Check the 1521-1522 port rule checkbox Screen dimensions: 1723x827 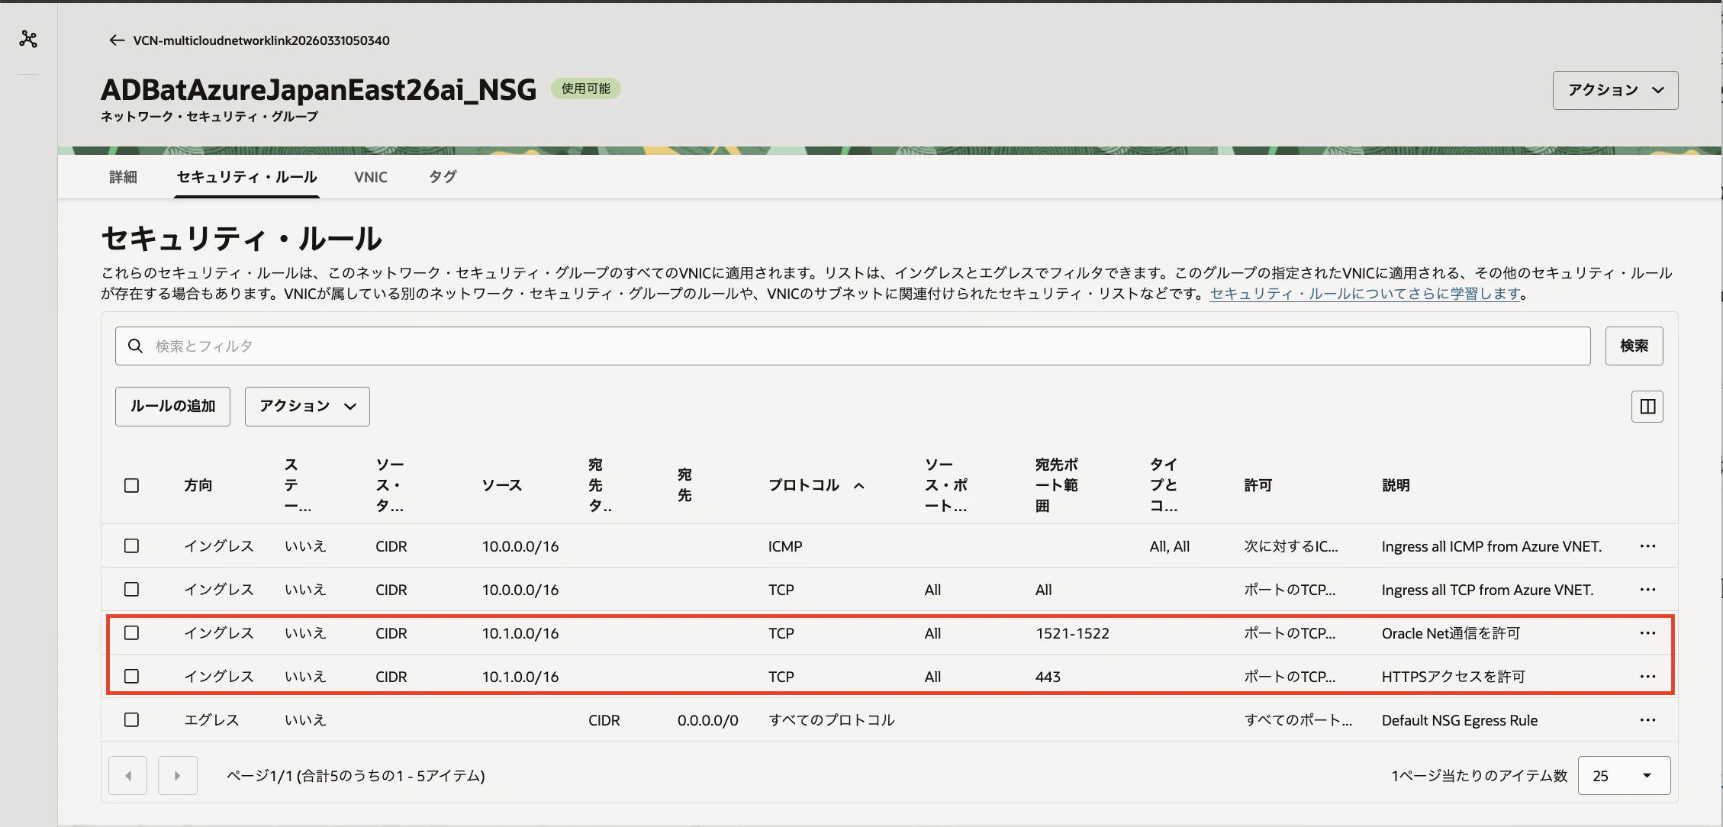pos(131,633)
